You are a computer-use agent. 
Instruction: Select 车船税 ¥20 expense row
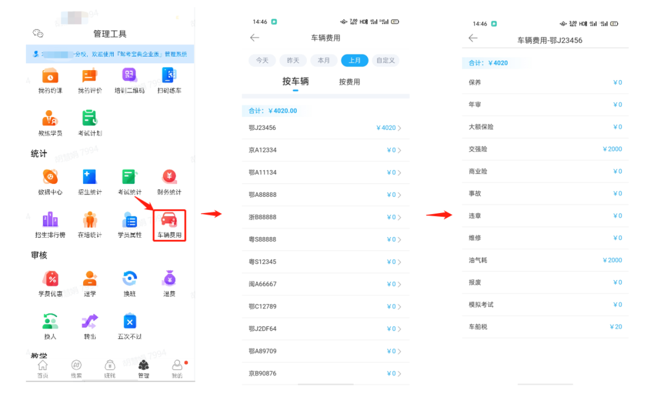(545, 327)
